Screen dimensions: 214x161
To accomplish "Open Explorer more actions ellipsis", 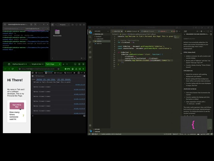I will (108, 31).
